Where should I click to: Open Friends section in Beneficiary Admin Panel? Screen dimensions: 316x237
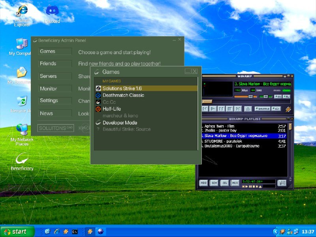[55, 64]
